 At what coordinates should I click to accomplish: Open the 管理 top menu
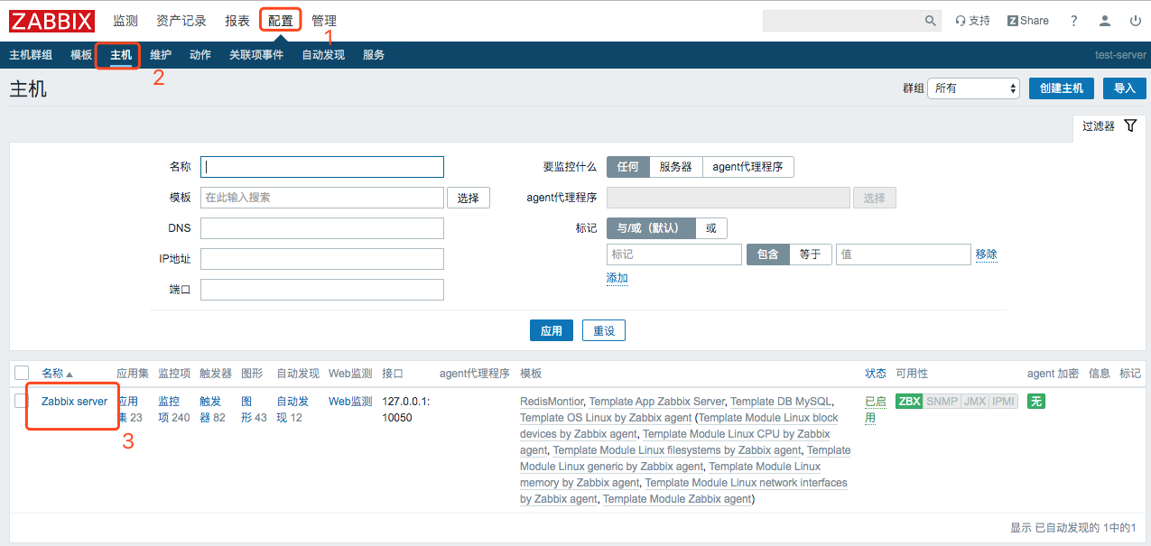coord(324,21)
